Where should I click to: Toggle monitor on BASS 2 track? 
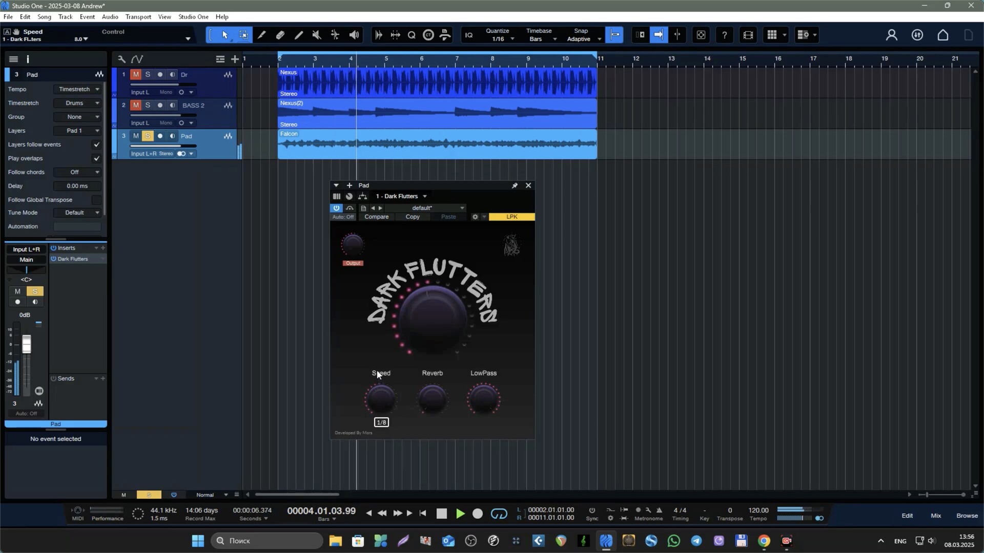click(x=172, y=105)
